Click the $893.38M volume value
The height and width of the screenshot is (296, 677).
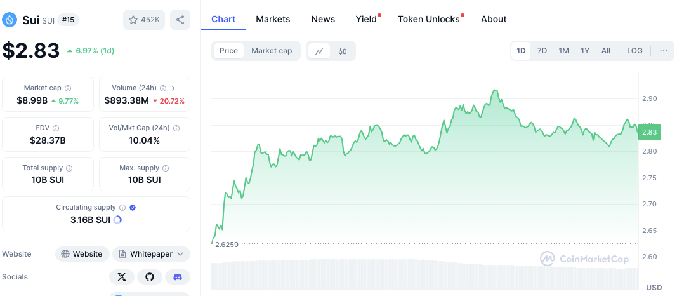point(126,101)
